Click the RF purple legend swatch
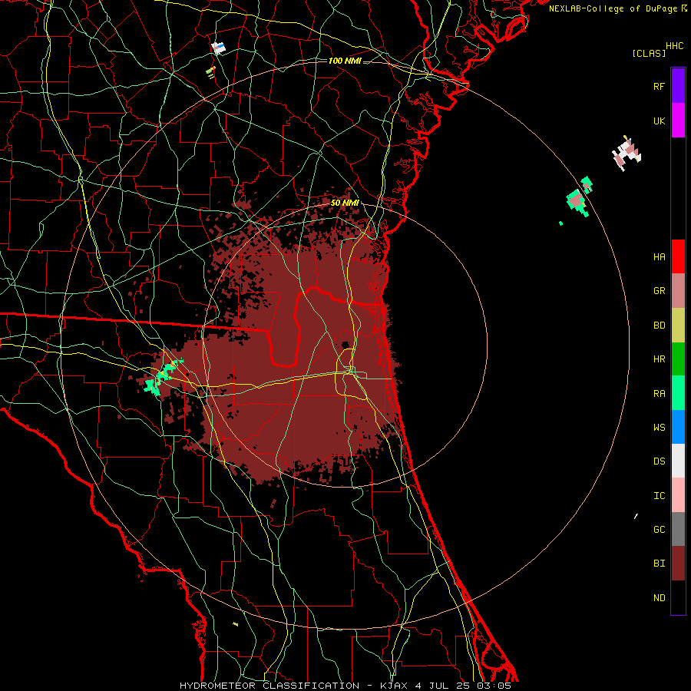 (678, 86)
